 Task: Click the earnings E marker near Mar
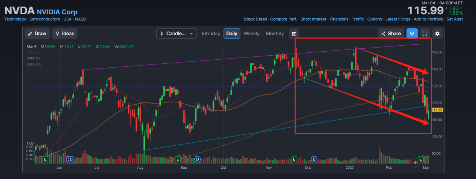(421, 159)
